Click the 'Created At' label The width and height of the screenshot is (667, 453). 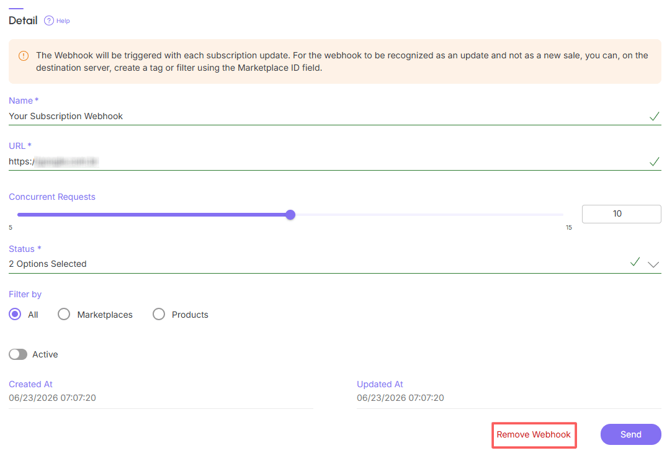coord(30,385)
